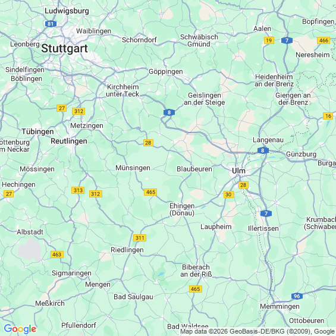The width and height of the screenshot is (336, 336).
Task: Select the Tübingen label
Action: (37, 131)
